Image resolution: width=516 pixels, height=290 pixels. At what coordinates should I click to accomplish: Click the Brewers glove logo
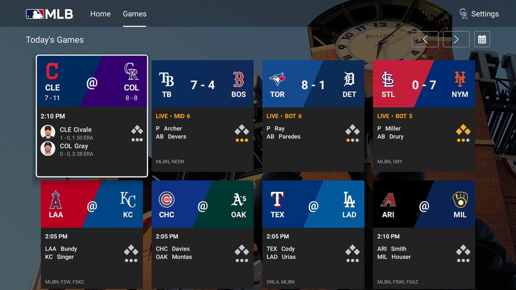coord(460,199)
